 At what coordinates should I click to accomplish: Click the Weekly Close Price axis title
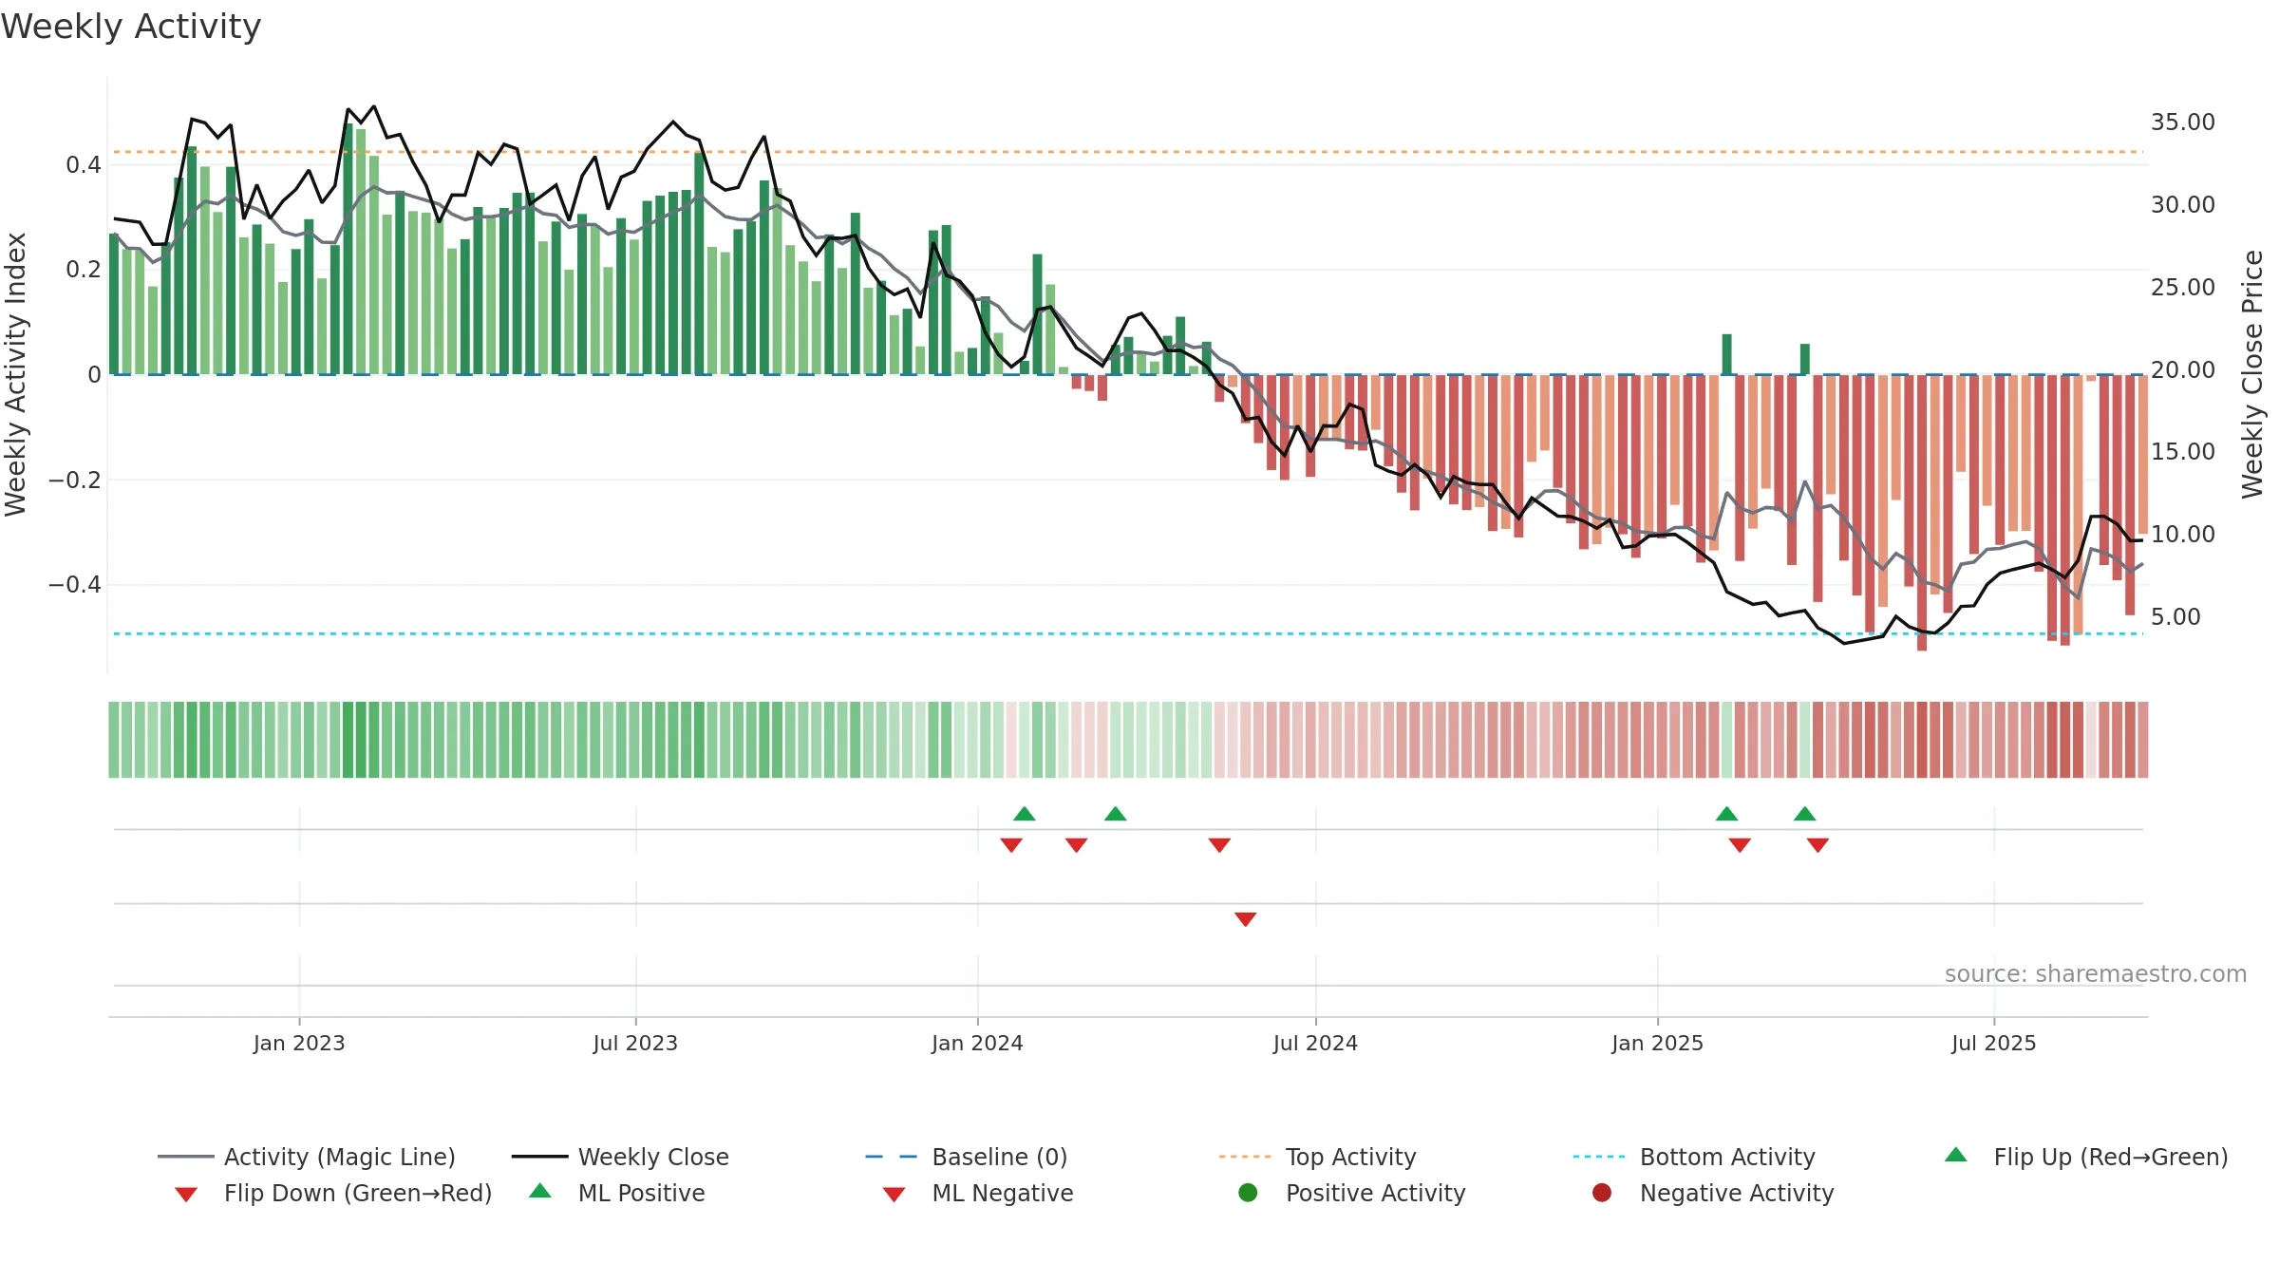pos(2252,374)
